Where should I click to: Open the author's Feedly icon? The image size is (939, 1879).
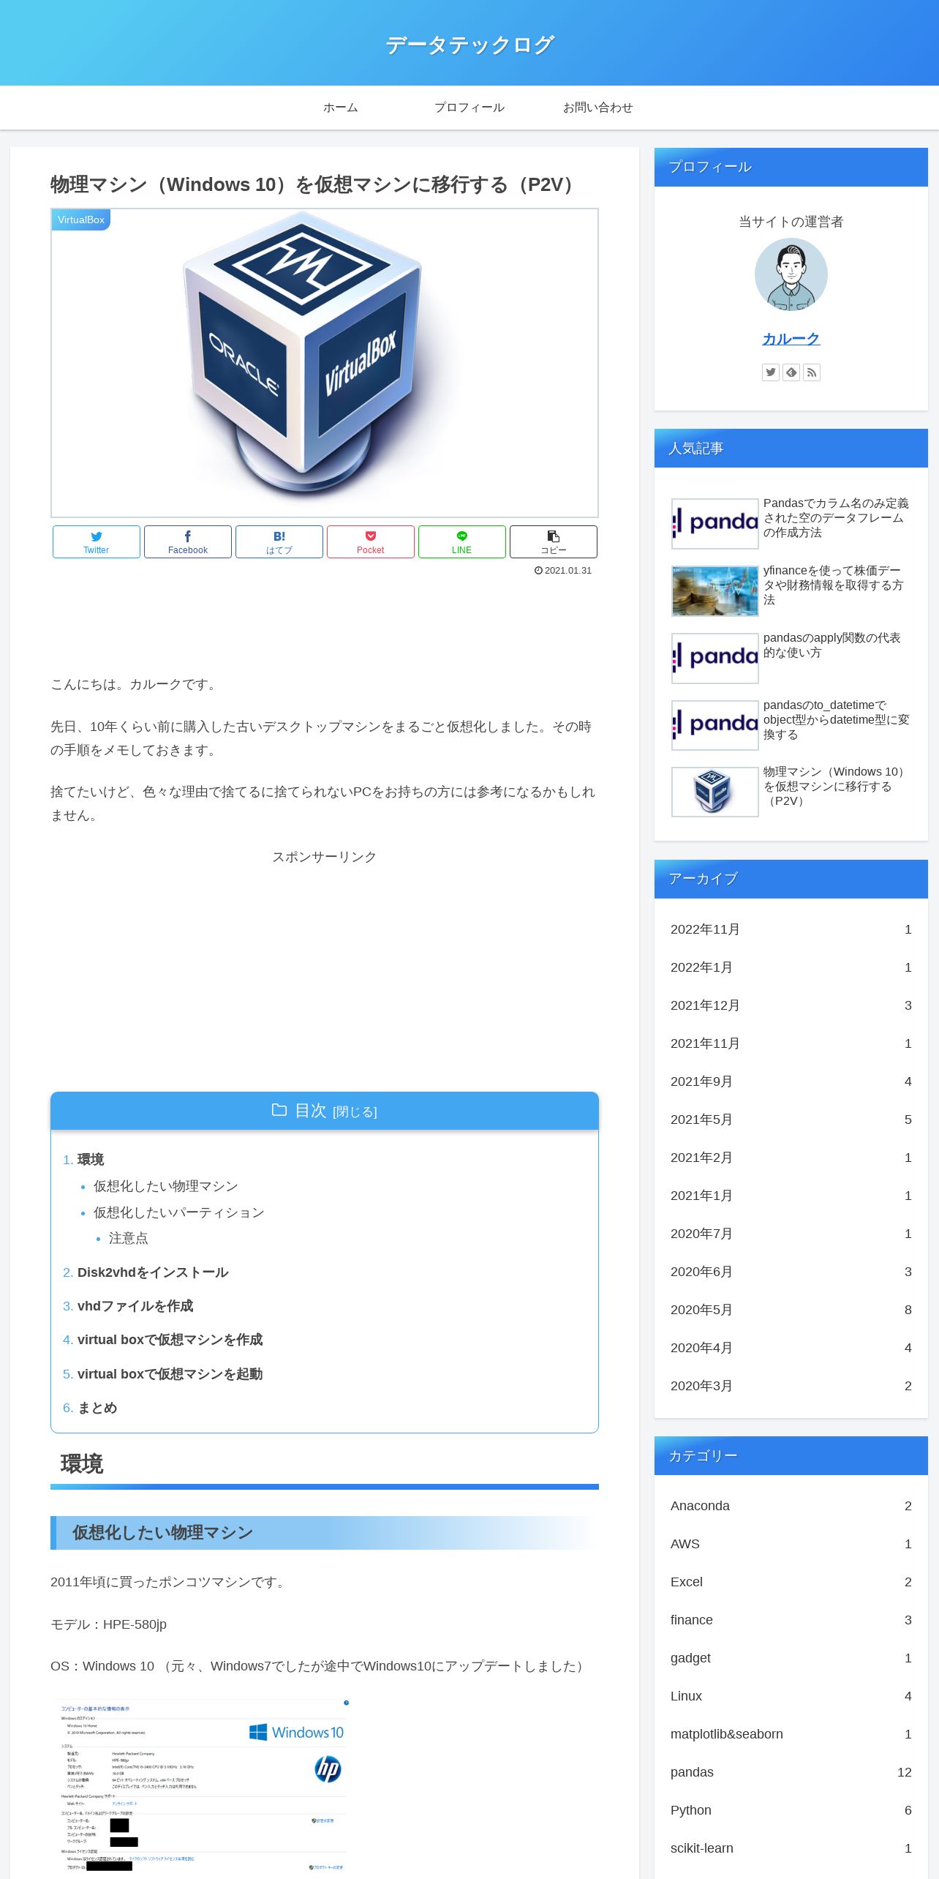(x=791, y=372)
